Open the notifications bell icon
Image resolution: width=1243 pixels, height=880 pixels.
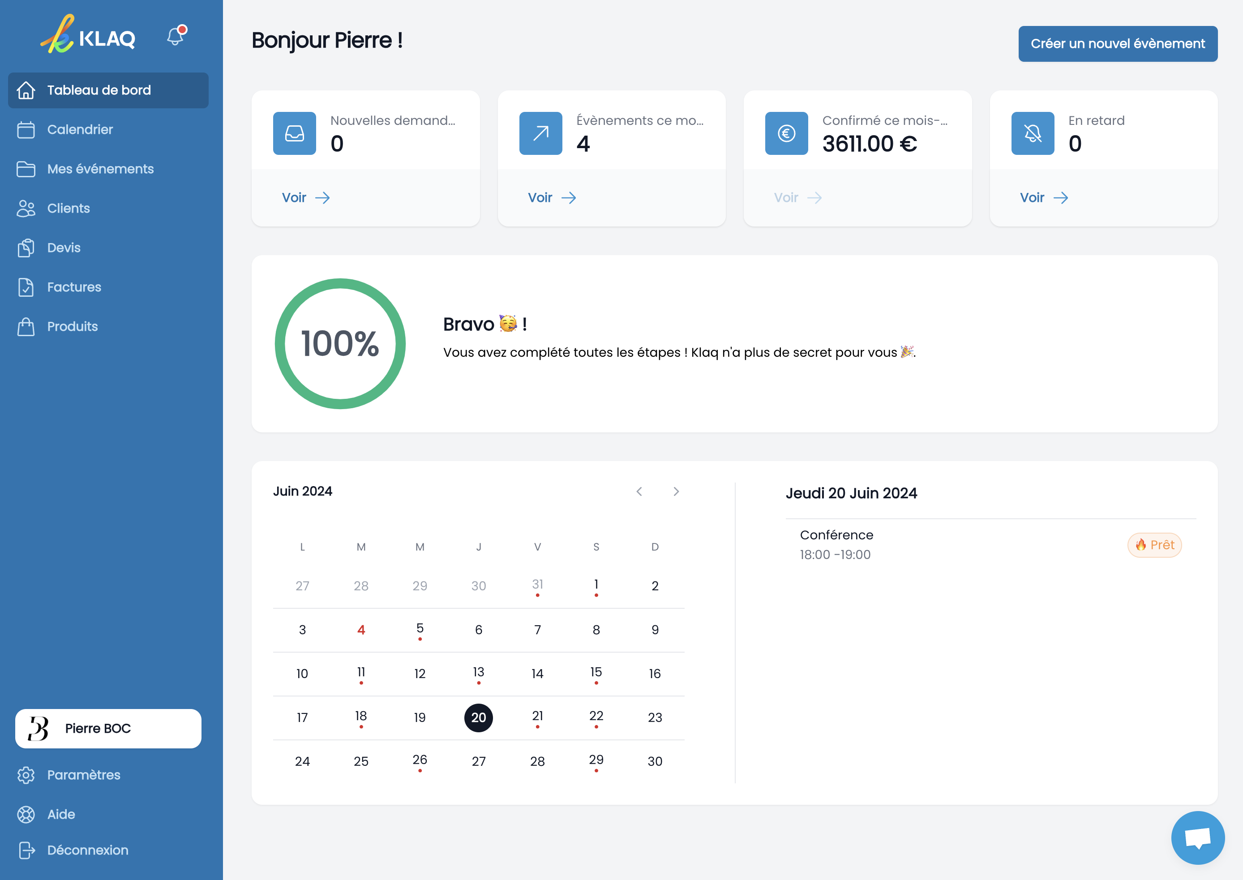pos(175,36)
